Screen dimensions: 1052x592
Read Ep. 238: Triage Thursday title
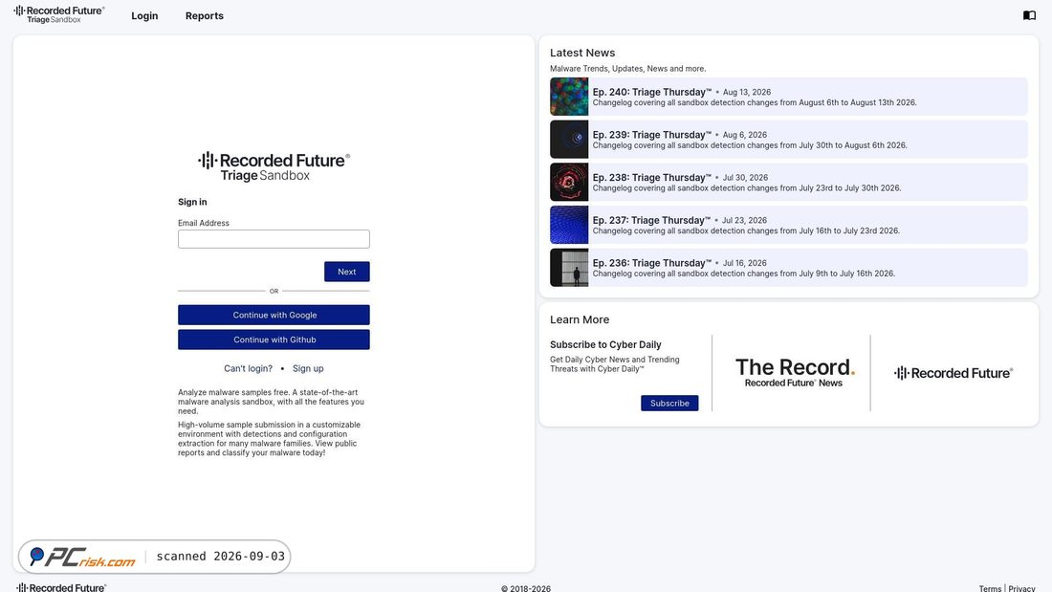tap(651, 177)
